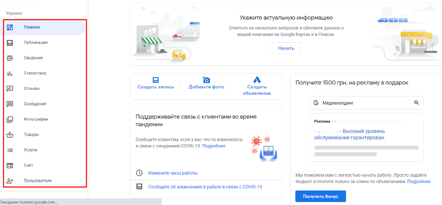Click the Создать запись link
Viewport: 442px width, 205px height.
156,87
